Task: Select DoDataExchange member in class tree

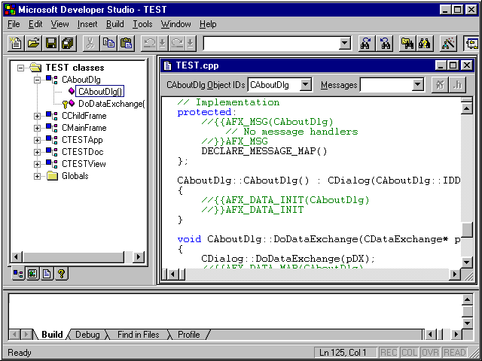Action: [x=111, y=104]
